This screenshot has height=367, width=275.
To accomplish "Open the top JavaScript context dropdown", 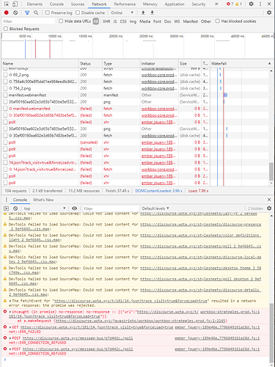I will pyautogui.click(x=45, y=208).
